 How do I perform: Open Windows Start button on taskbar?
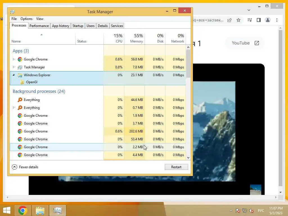point(7,210)
